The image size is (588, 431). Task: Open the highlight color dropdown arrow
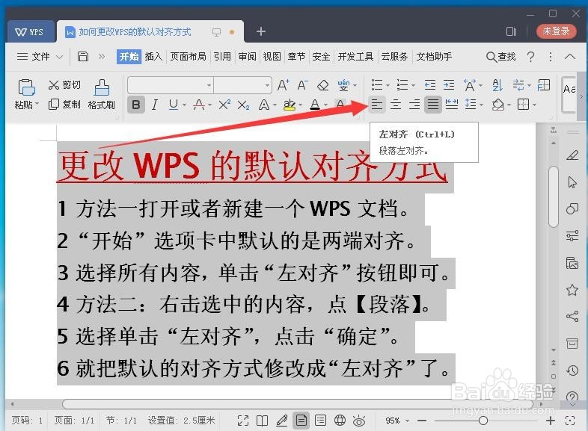(301, 105)
